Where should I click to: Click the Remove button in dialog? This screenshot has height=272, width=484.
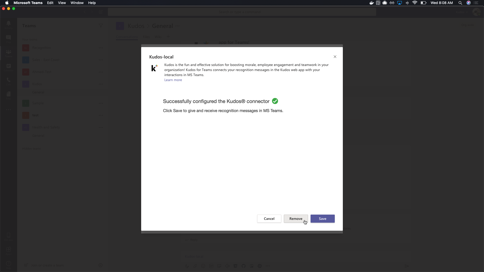click(x=296, y=219)
